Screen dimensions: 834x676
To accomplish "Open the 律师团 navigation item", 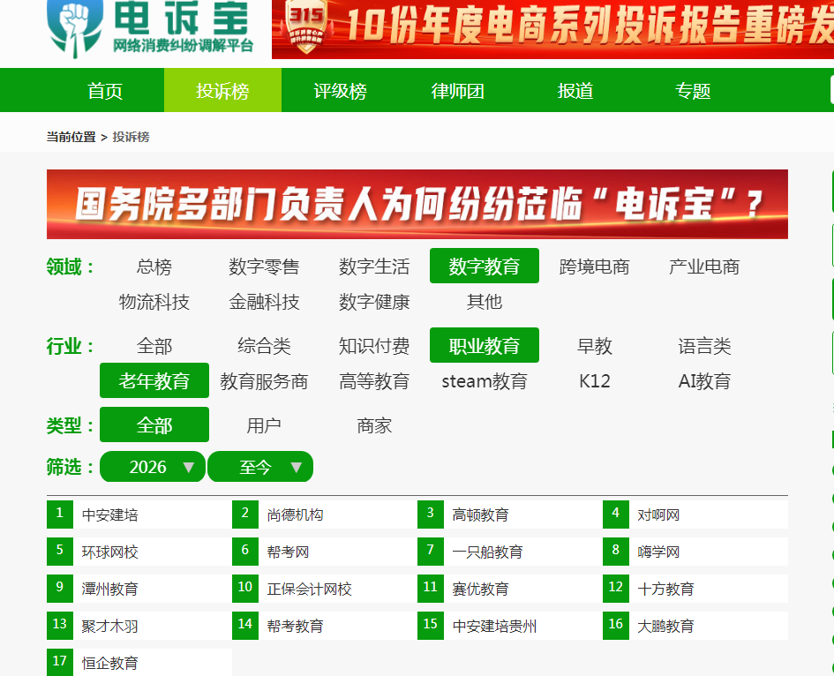I will coord(457,90).
